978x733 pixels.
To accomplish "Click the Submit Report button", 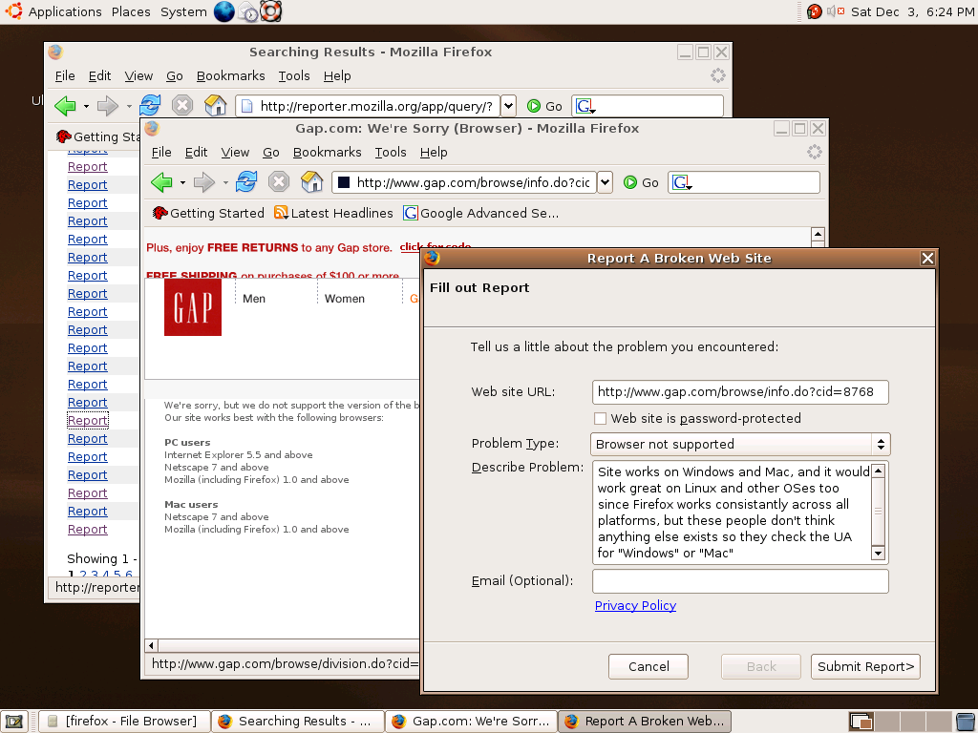I will (865, 666).
